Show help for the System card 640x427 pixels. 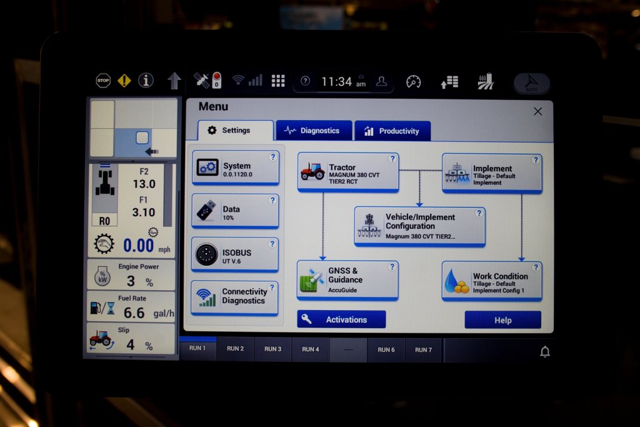pyautogui.click(x=272, y=157)
